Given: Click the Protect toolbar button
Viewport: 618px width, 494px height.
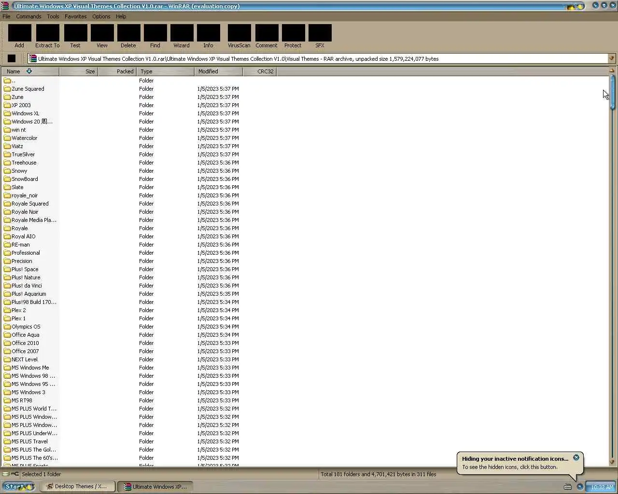Looking at the screenshot, I should tap(293, 36).
